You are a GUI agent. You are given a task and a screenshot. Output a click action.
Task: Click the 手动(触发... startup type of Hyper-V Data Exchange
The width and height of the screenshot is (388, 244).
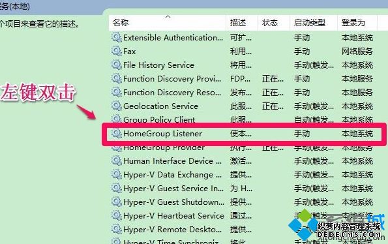coord(314,175)
